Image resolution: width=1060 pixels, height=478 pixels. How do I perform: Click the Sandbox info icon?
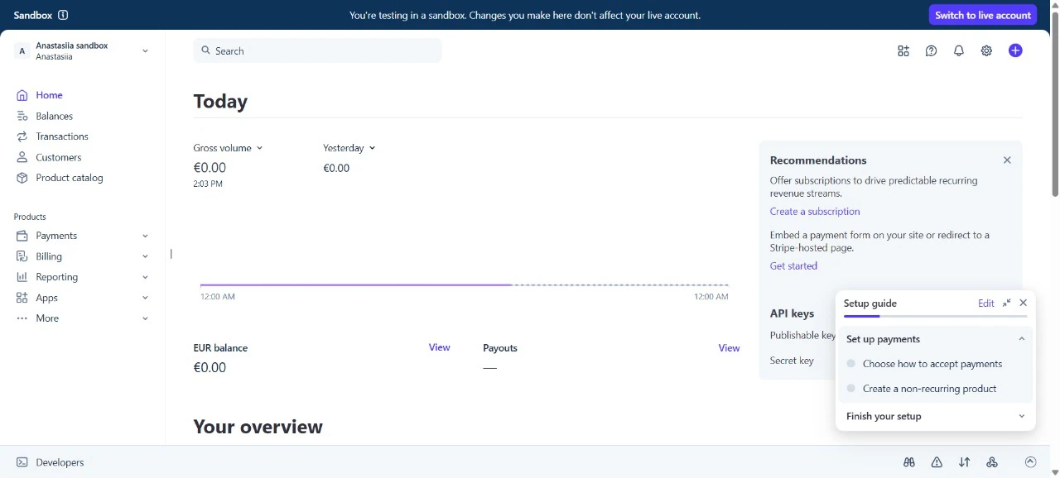64,15
